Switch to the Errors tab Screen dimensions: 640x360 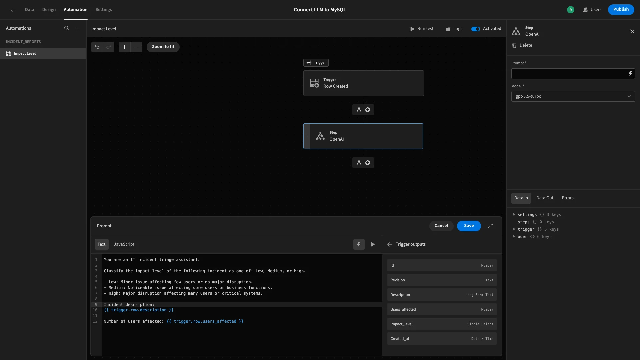(x=567, y=198)
